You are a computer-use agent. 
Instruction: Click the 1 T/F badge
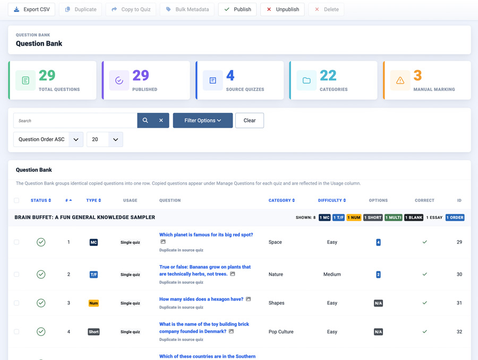pyautogui.click(x=338, y=217)
